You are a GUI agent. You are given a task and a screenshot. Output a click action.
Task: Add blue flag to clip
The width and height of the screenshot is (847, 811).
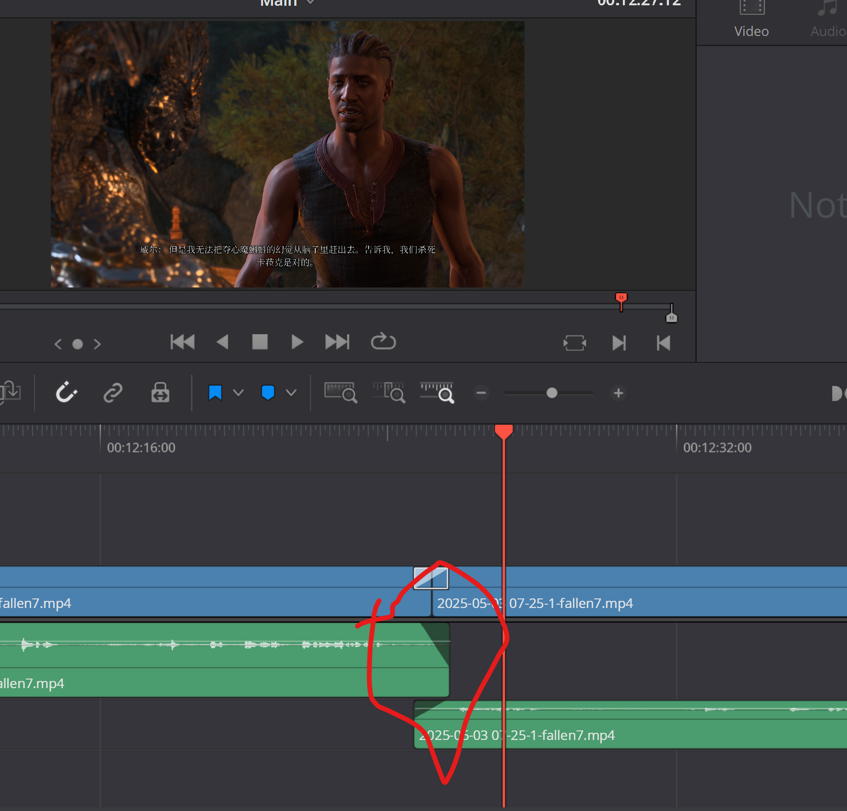click(215, 393)
